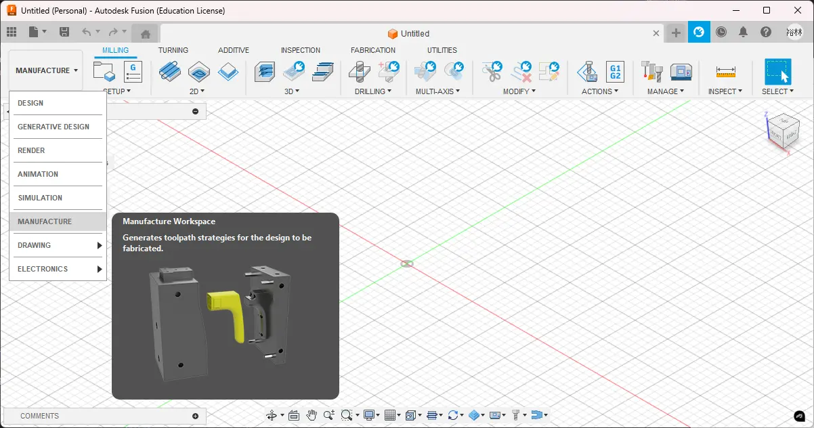Click the ViewCube in the corner
Image resolution: width=814 pixels, height=428 pixels.
[x=782, y=130]
